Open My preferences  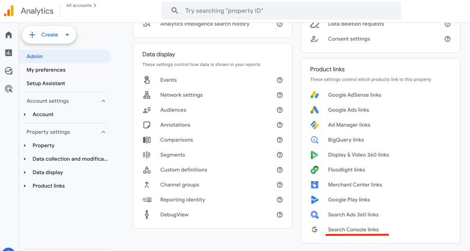46,70
